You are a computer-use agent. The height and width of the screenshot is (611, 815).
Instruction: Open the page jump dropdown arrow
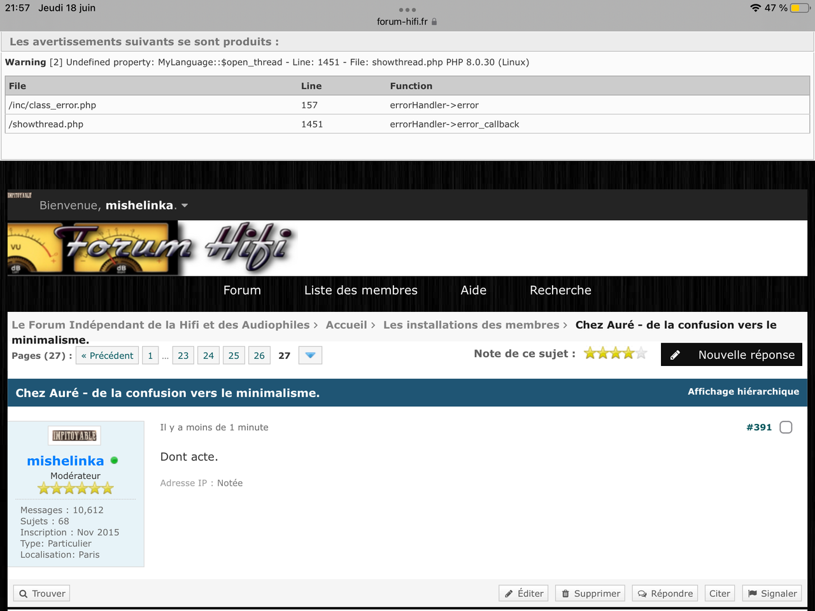point(310,355)
